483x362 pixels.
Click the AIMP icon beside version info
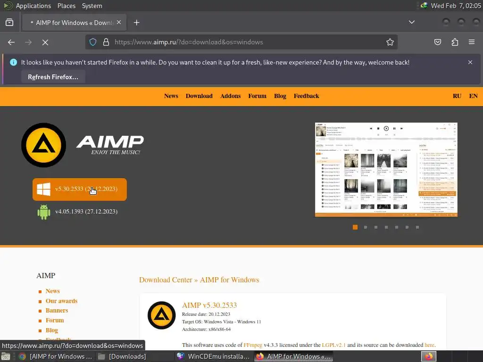161,315
